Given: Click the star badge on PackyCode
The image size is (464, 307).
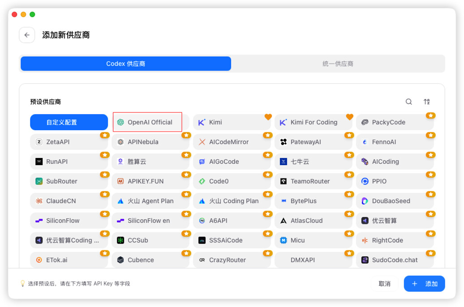Looking at the screenshot, I should coord(431,115).
